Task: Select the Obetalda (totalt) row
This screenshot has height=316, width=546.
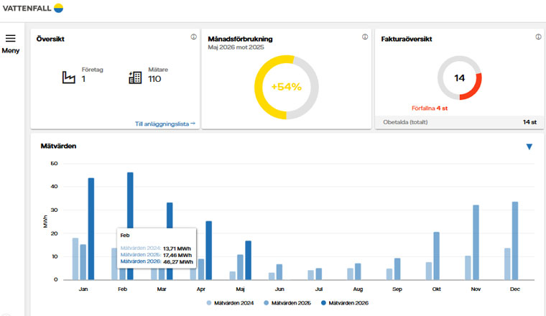Action: point(459,122)
